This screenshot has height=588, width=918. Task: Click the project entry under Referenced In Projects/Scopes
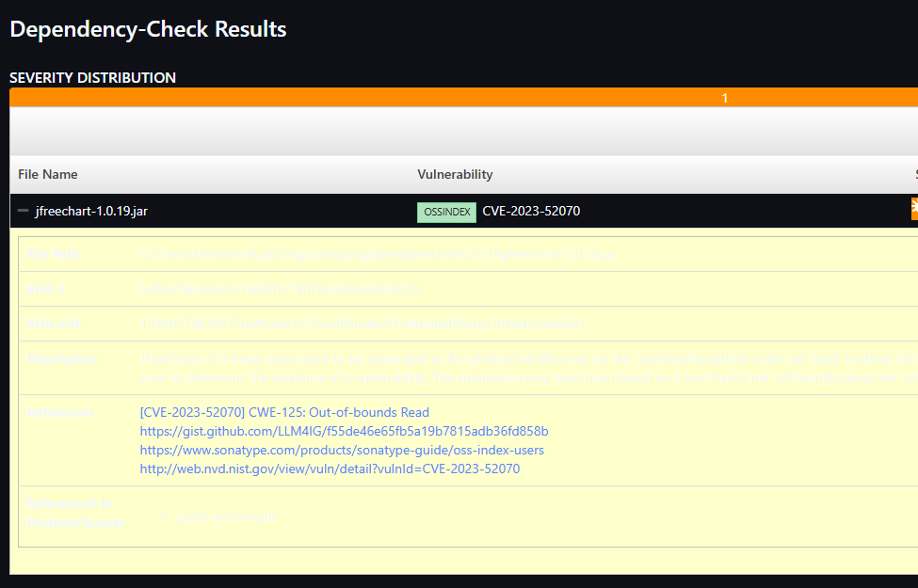[x=226, y=516]
